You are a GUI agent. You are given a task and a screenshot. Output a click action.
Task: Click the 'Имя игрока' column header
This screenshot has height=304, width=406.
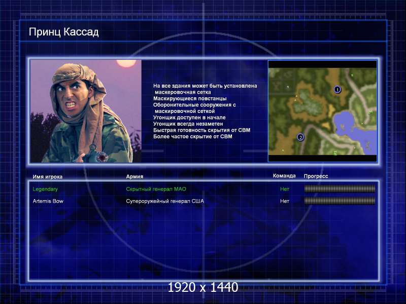pos(47,177)
